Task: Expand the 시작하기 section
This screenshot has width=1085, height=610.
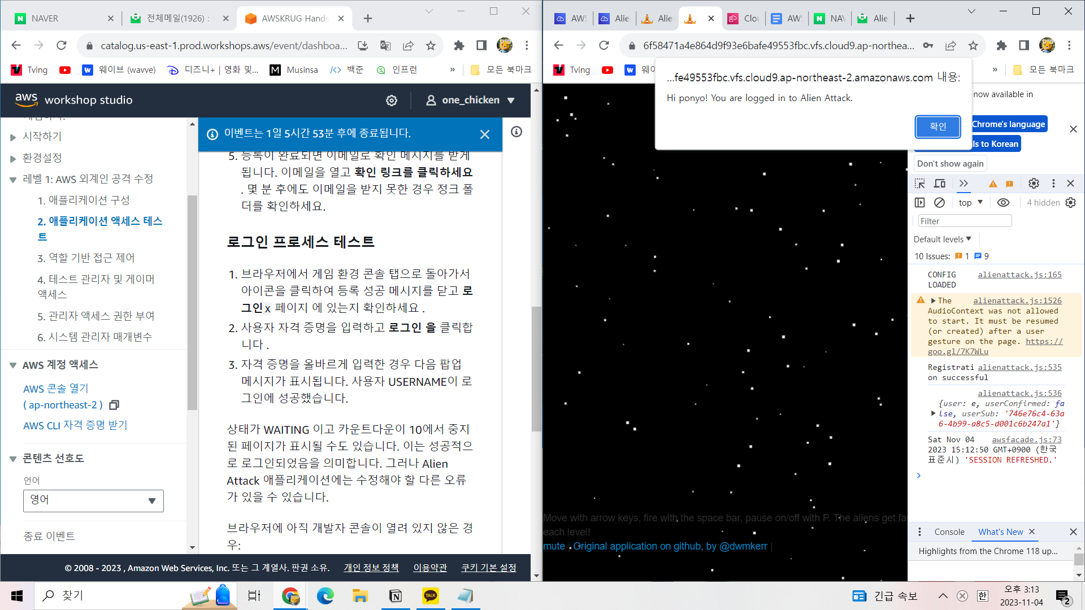Action: 13,137
